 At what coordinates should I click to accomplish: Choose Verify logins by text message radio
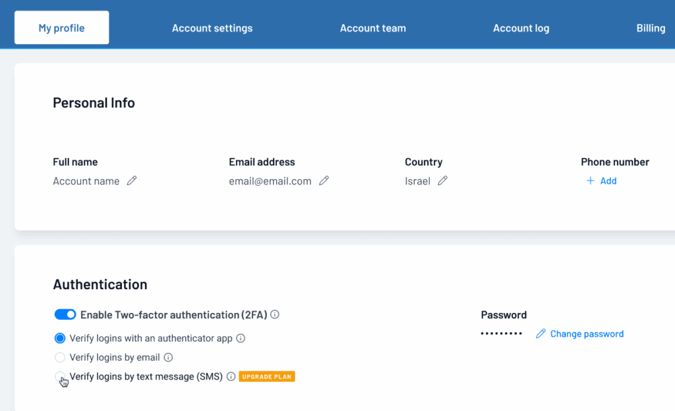click(x=60, y=376)
